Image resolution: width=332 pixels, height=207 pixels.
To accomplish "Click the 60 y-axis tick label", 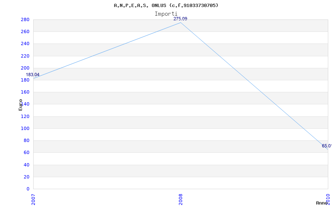I will [x=26, y=152].
